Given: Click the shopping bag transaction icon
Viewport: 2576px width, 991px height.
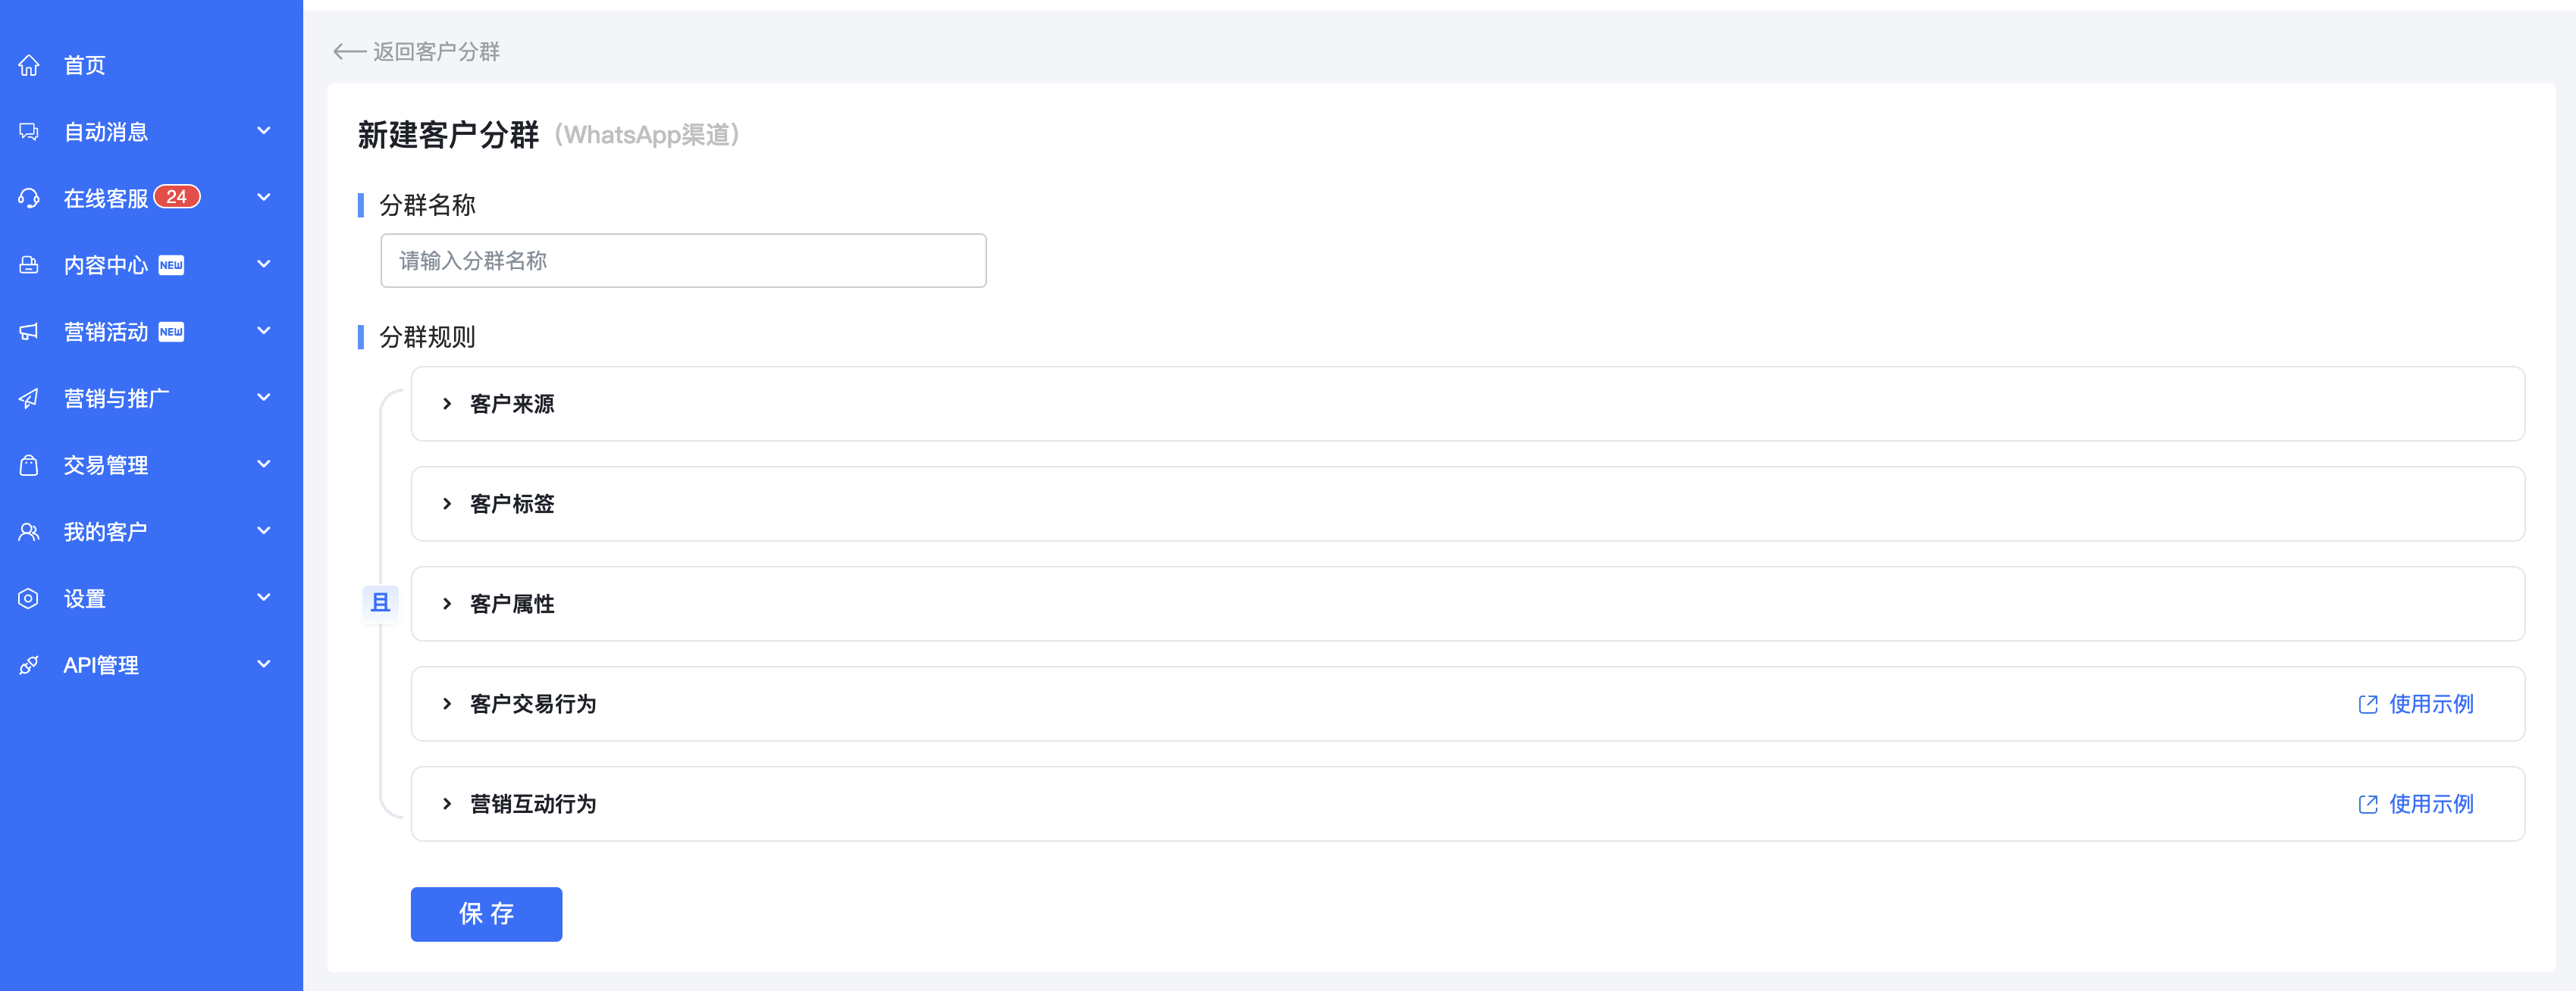Looking at the screenshot, I should click(29, 465).
